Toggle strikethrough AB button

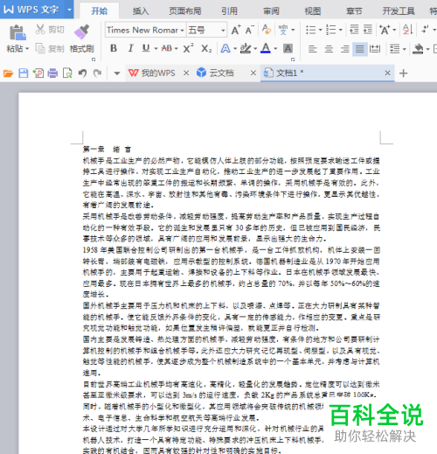[x=167, y=48]
